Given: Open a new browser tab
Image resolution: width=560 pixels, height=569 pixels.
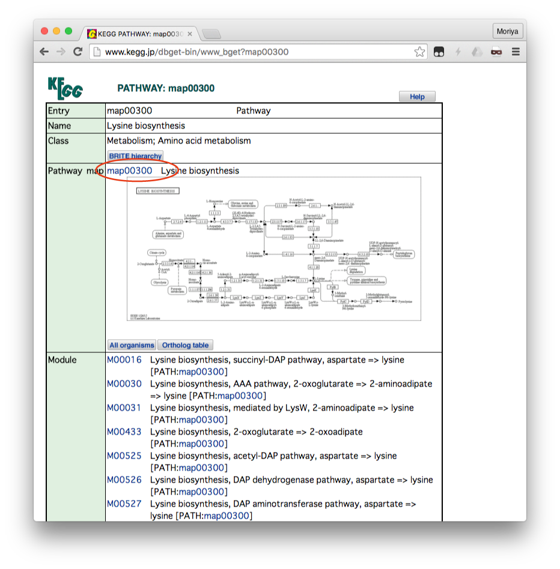Looking at the screenshot, I should pos(211,34).
